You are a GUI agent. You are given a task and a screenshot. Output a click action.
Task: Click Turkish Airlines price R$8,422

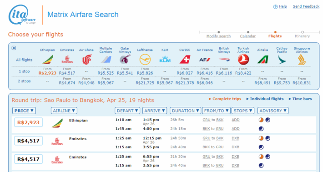(243, 73)
